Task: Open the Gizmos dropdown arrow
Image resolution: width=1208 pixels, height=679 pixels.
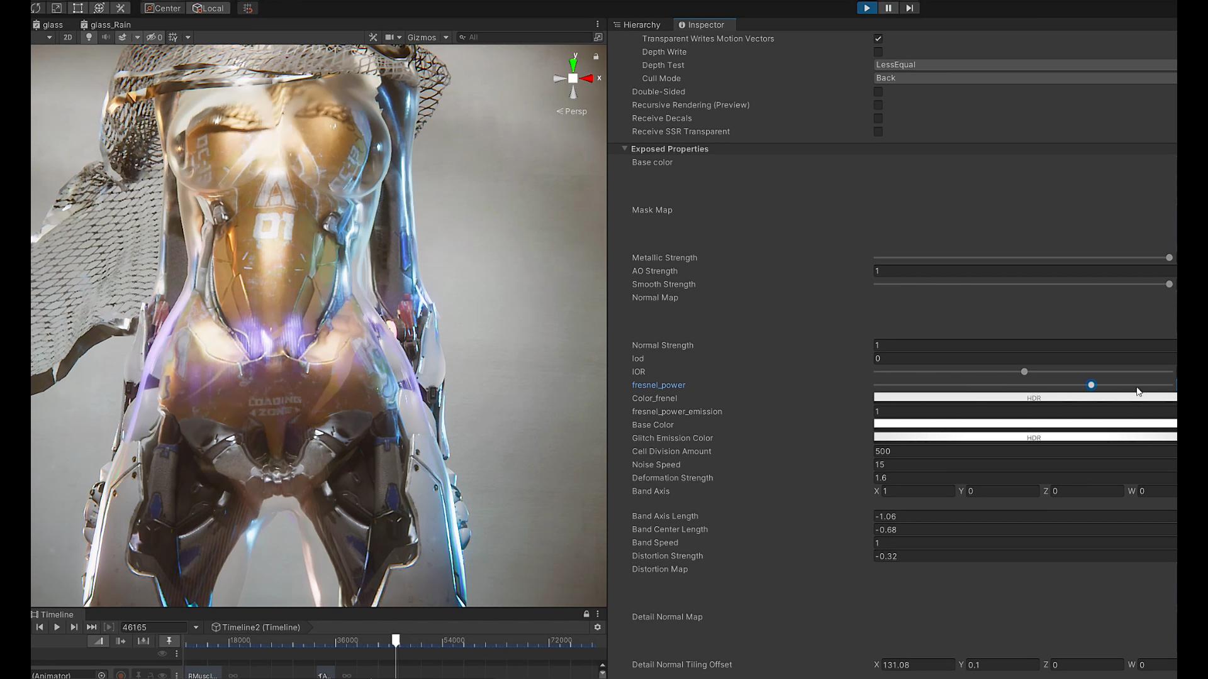Action: (x=446, y=38)
